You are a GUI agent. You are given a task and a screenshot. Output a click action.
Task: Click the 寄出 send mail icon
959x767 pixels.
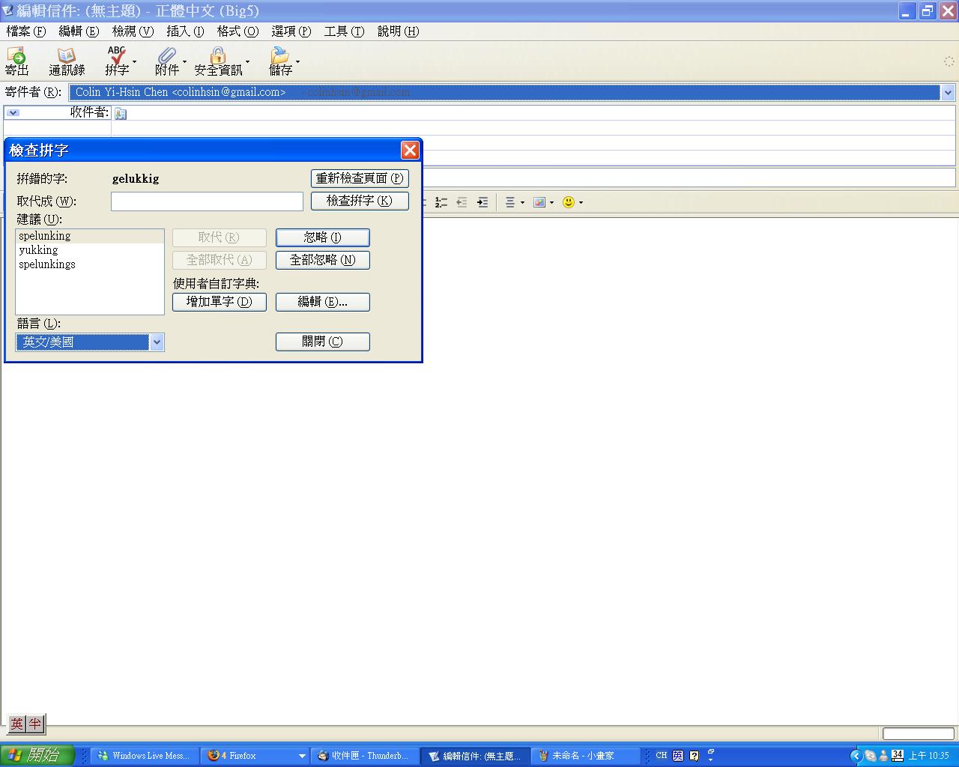[16, 57]
